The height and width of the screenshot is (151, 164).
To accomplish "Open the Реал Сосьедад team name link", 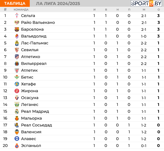I will coord(37,125).
